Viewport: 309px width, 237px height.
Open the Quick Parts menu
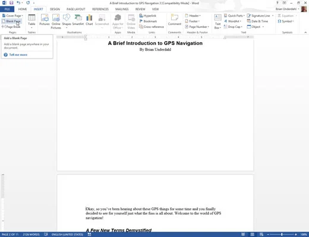pos(234,15)
